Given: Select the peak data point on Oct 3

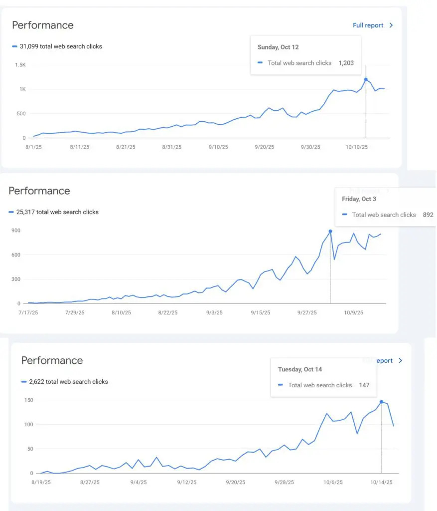Looking at the screenshot, I should [x=330, y=231].
